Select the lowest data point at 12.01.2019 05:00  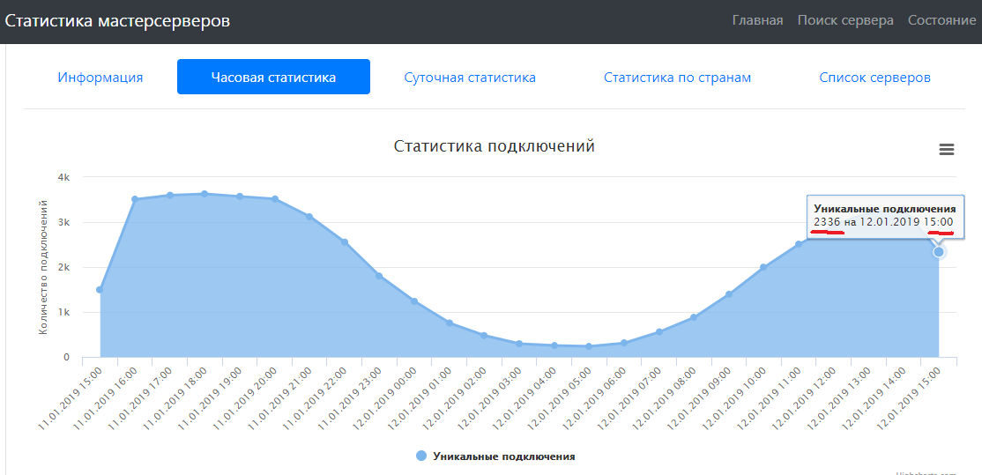(x=589, y=346)
